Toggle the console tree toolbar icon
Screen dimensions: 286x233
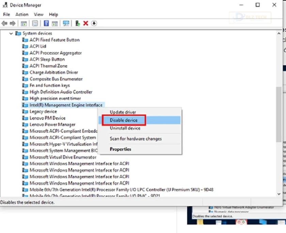point(24,23)
